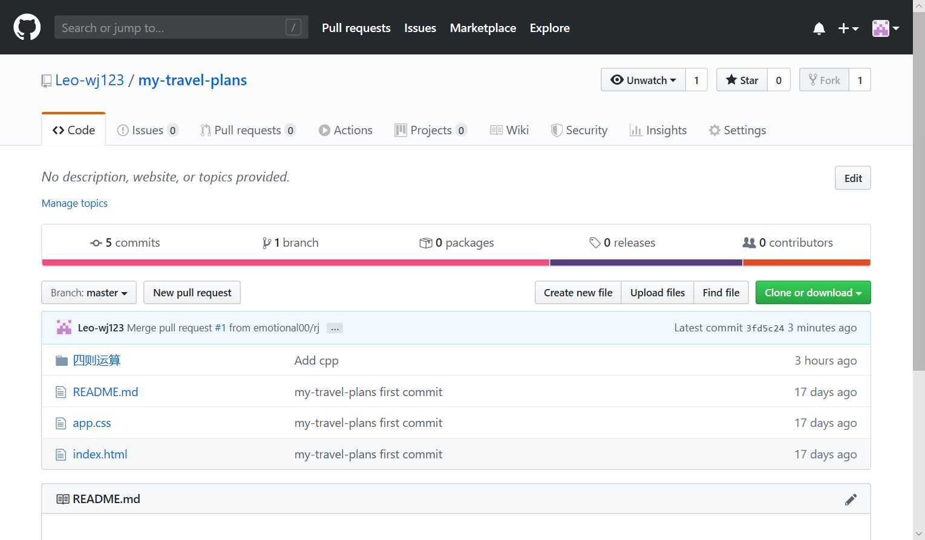Switch to the Projects tab
The width and height of the screenshot is (925, 540).
431,130
